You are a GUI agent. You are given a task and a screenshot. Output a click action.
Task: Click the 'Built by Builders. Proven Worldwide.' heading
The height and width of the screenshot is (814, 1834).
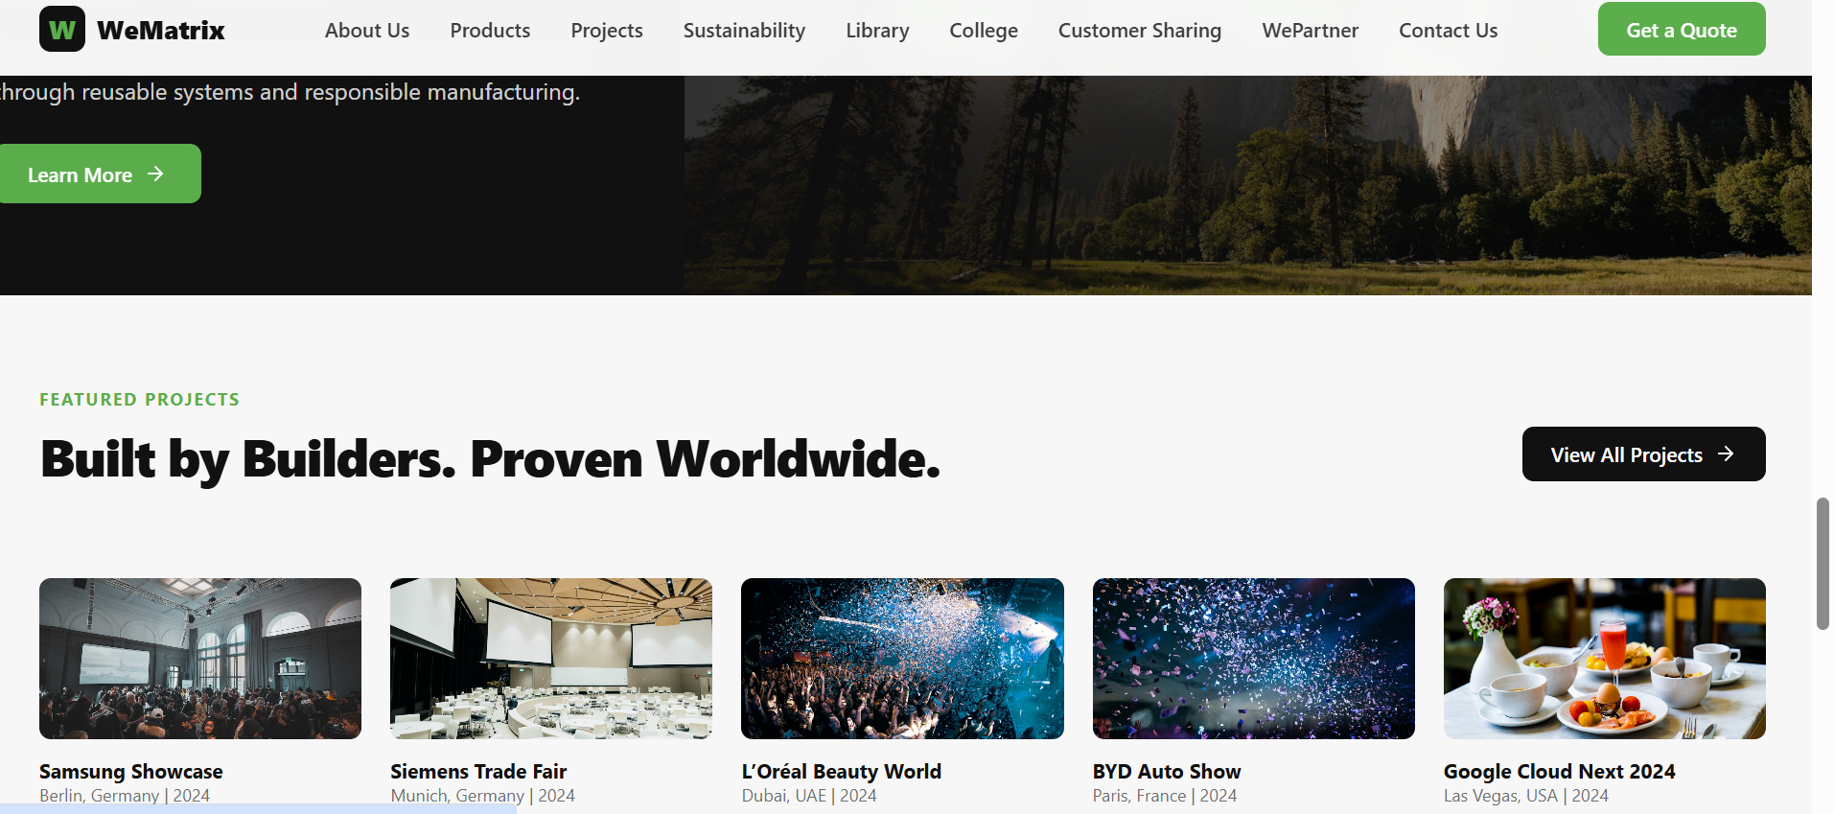tap(491, 459)
